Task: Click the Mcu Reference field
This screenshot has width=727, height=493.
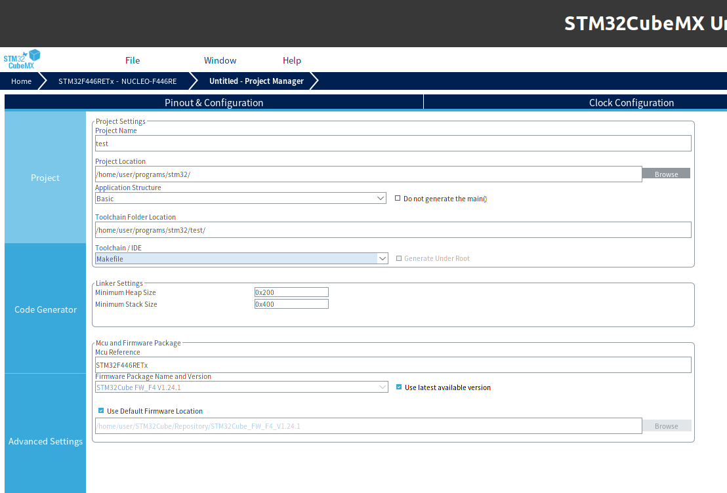Action: [393, 365]
